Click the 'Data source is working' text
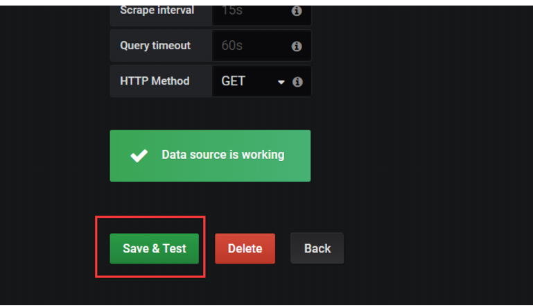Viewport: 533px width, 308px height. pos(223,155)
